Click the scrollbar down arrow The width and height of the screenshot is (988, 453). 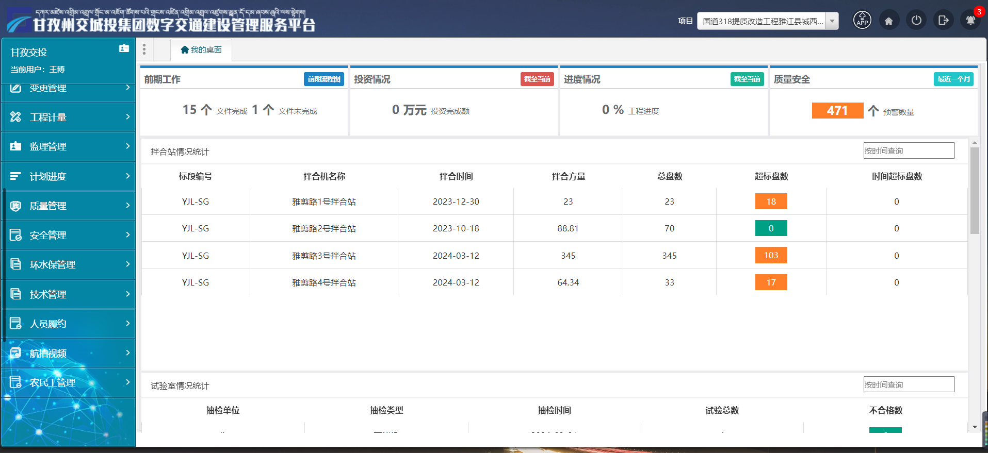pyautogui.click(x=975, y=427)
